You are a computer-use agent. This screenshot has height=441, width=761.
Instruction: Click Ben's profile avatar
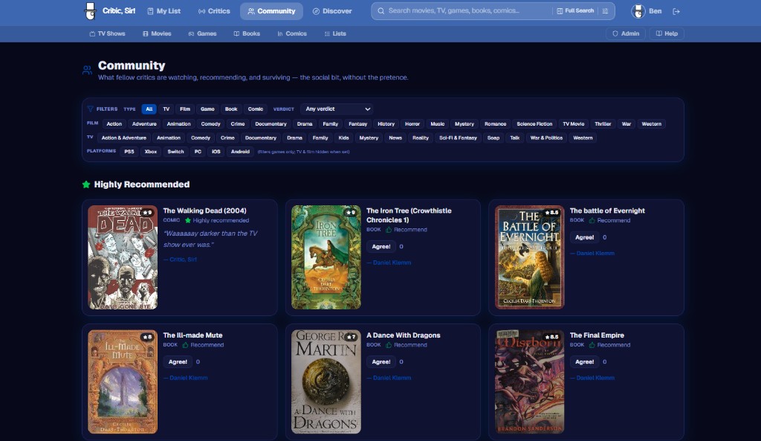[638, 11]
